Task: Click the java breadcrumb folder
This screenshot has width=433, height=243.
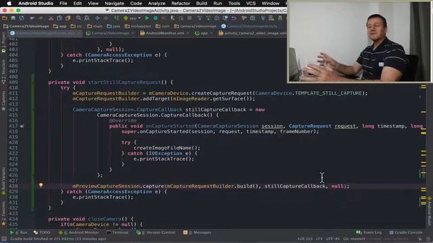Action: (x=114, y=26)
